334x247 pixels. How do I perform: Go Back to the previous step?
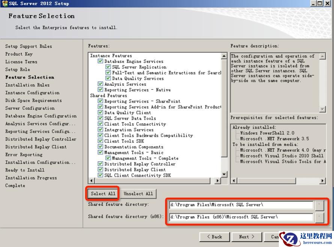click(215, 237)
